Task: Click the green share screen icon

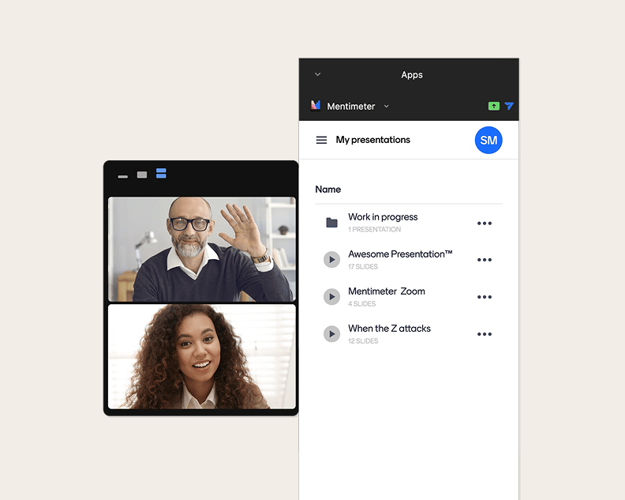Action: [x=493, y=106]
